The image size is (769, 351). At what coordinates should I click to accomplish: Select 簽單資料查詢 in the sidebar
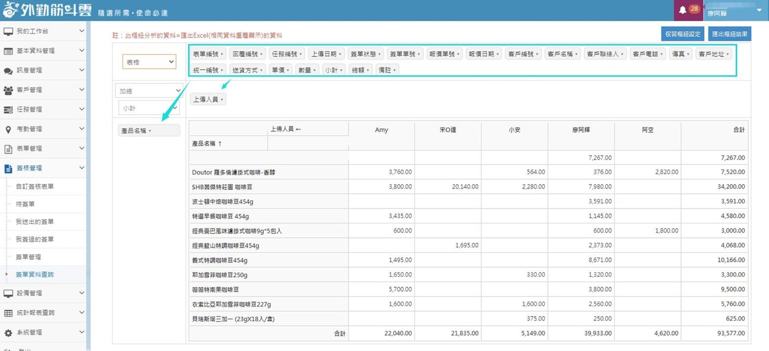[x=35, y=274]
